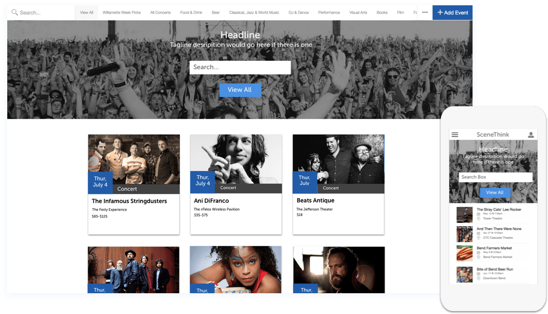
Task: Switch to the Food & Drink category
Action: (191, 13)
